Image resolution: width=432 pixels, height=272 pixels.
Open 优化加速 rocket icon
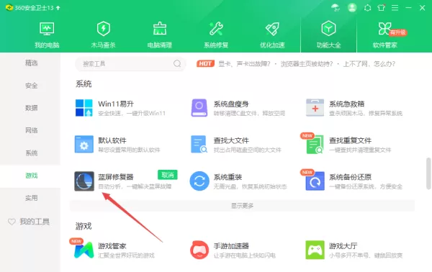point(272,29)
